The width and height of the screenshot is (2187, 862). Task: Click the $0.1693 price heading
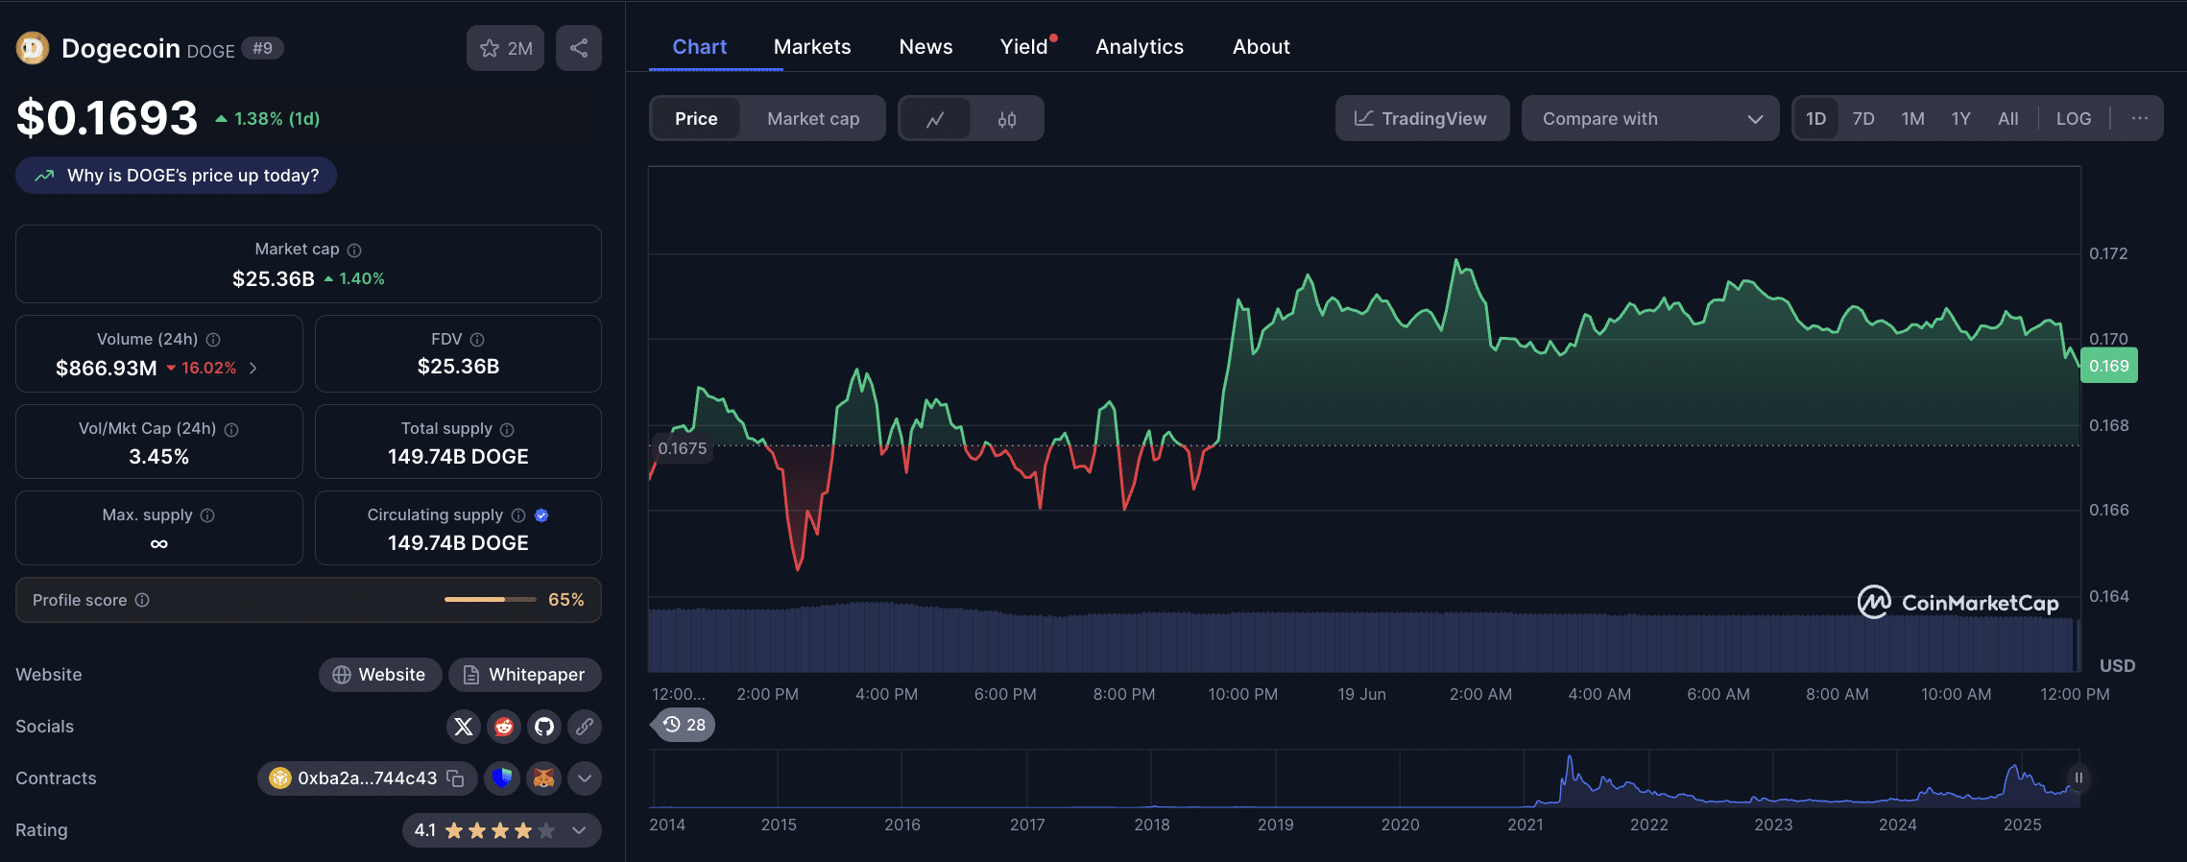[x=108, y=118]
